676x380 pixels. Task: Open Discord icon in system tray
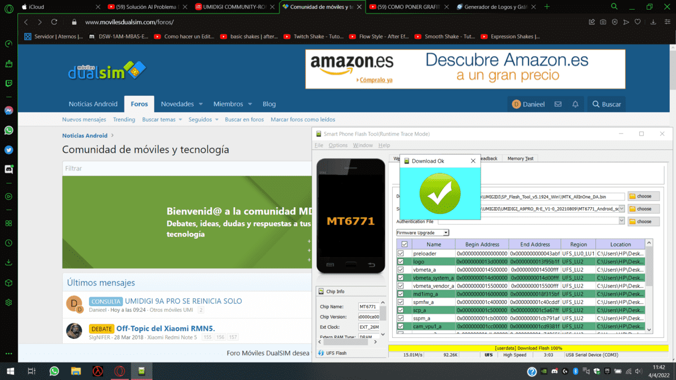pos(555,372)
